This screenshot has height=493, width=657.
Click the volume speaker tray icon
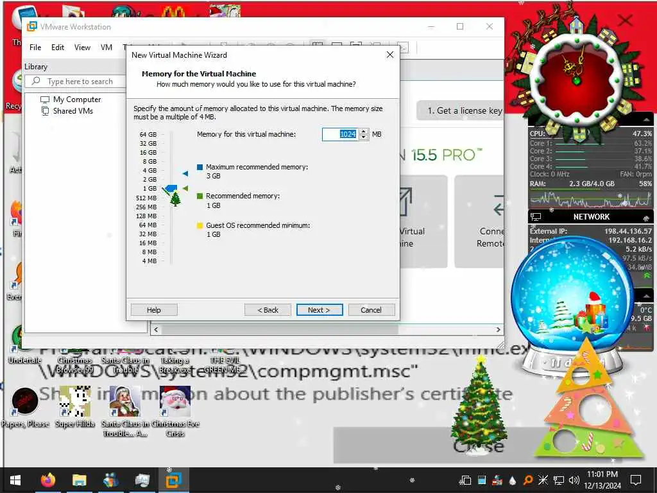(x=574, y=480)
